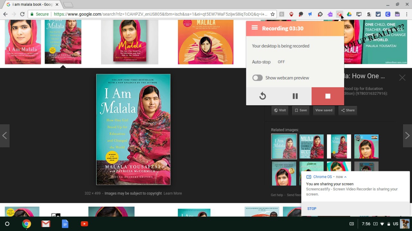Screen dimensions: 412x231
Task: Share the selected image
Action: [348, 110]
